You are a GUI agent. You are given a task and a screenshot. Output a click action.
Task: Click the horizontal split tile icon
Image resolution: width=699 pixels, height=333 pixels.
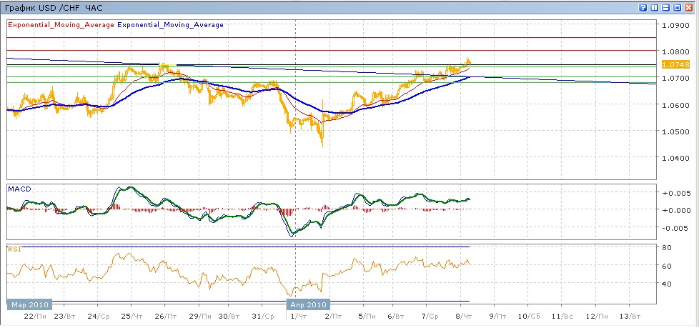[666, 8]
